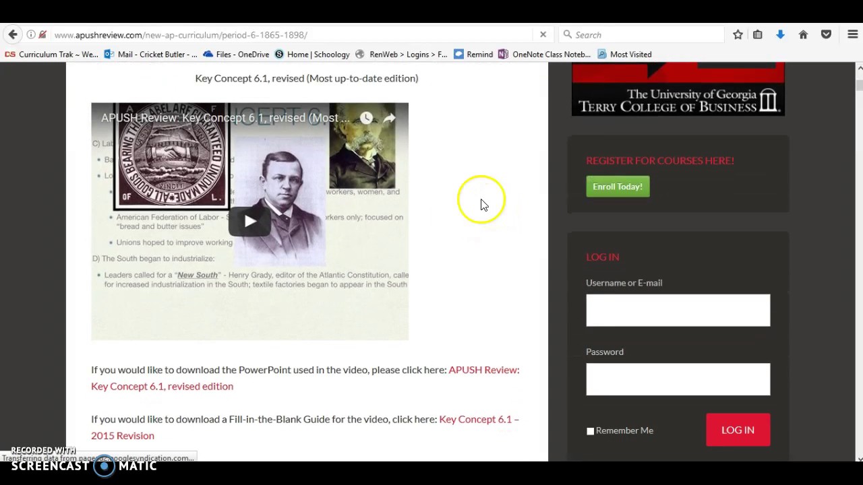Click Watch Later clock icon on video
The width and height of the screenshot is (863, 485).
[366, 118]
